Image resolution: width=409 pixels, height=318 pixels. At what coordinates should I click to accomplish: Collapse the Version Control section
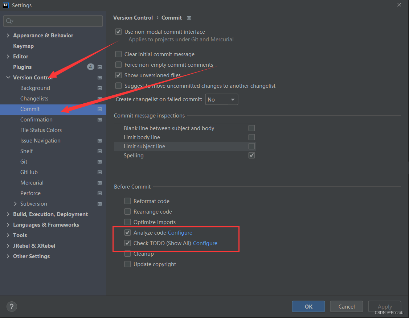coord(8,77)
